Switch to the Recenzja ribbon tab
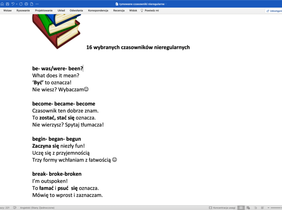 pyautogui.click(x=119, y=10)
